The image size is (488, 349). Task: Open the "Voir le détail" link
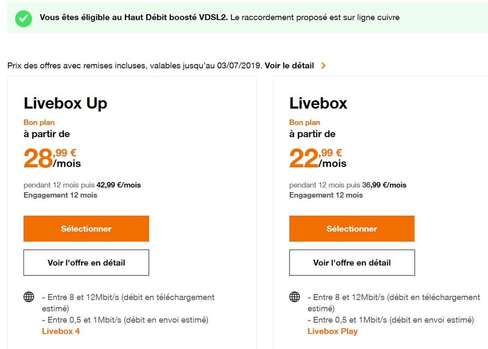click(289, 65)
